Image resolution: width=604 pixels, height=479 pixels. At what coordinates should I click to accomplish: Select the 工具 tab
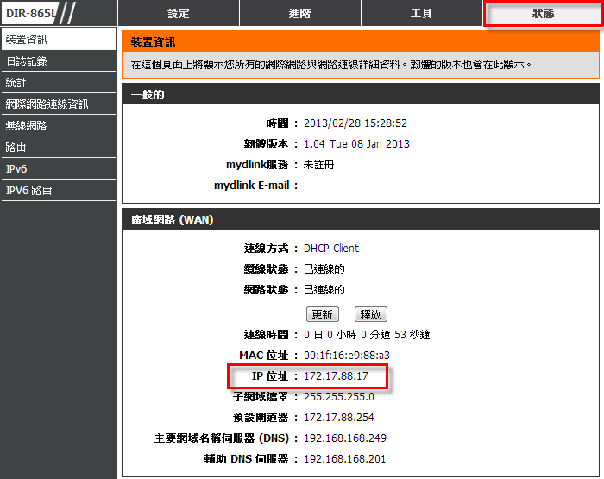tap(422, 14)
